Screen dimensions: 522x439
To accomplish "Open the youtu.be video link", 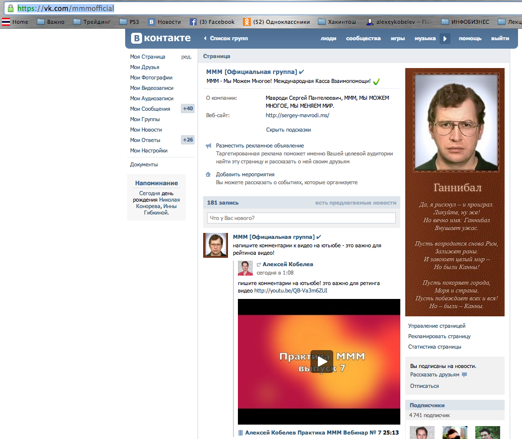I will (x=291, y=291).
